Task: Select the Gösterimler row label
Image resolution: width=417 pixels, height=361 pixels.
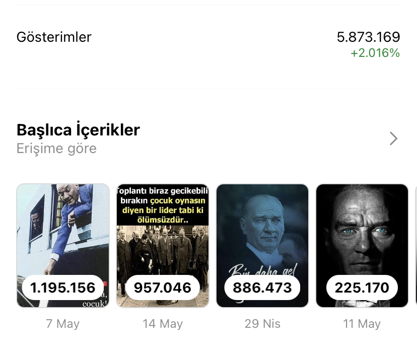Action: pos(54,37)
